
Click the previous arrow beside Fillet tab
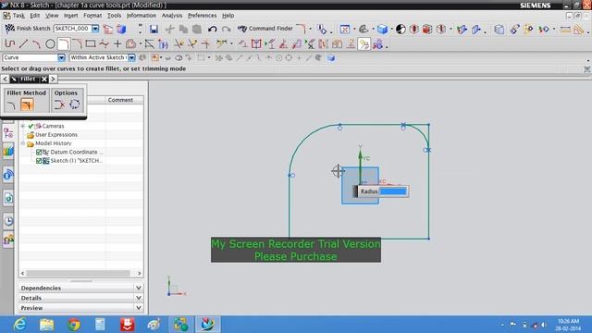(x=5, y=79)
